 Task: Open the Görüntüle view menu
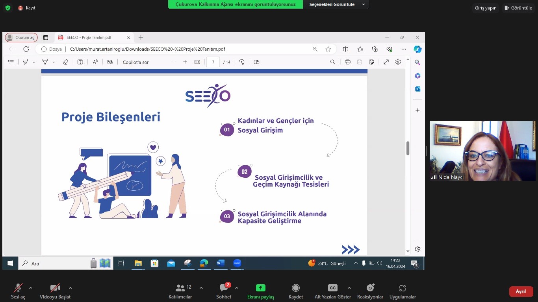point(518,8)
